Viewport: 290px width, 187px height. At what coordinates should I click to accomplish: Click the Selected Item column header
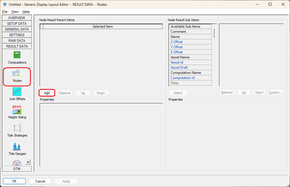click(103, 27)
